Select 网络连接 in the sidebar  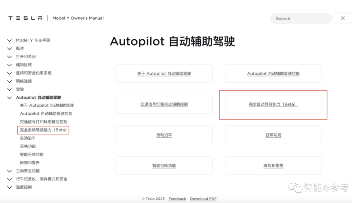pyautogui.click(x=24, y=81)
